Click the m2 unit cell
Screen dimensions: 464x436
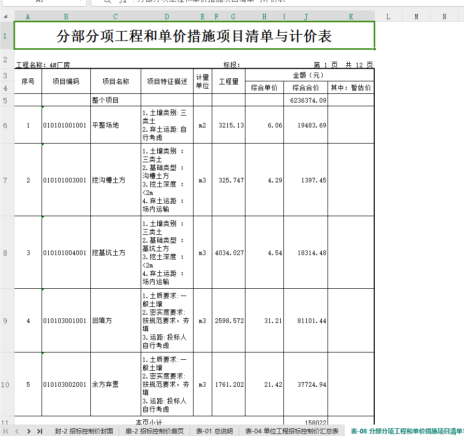202,125
